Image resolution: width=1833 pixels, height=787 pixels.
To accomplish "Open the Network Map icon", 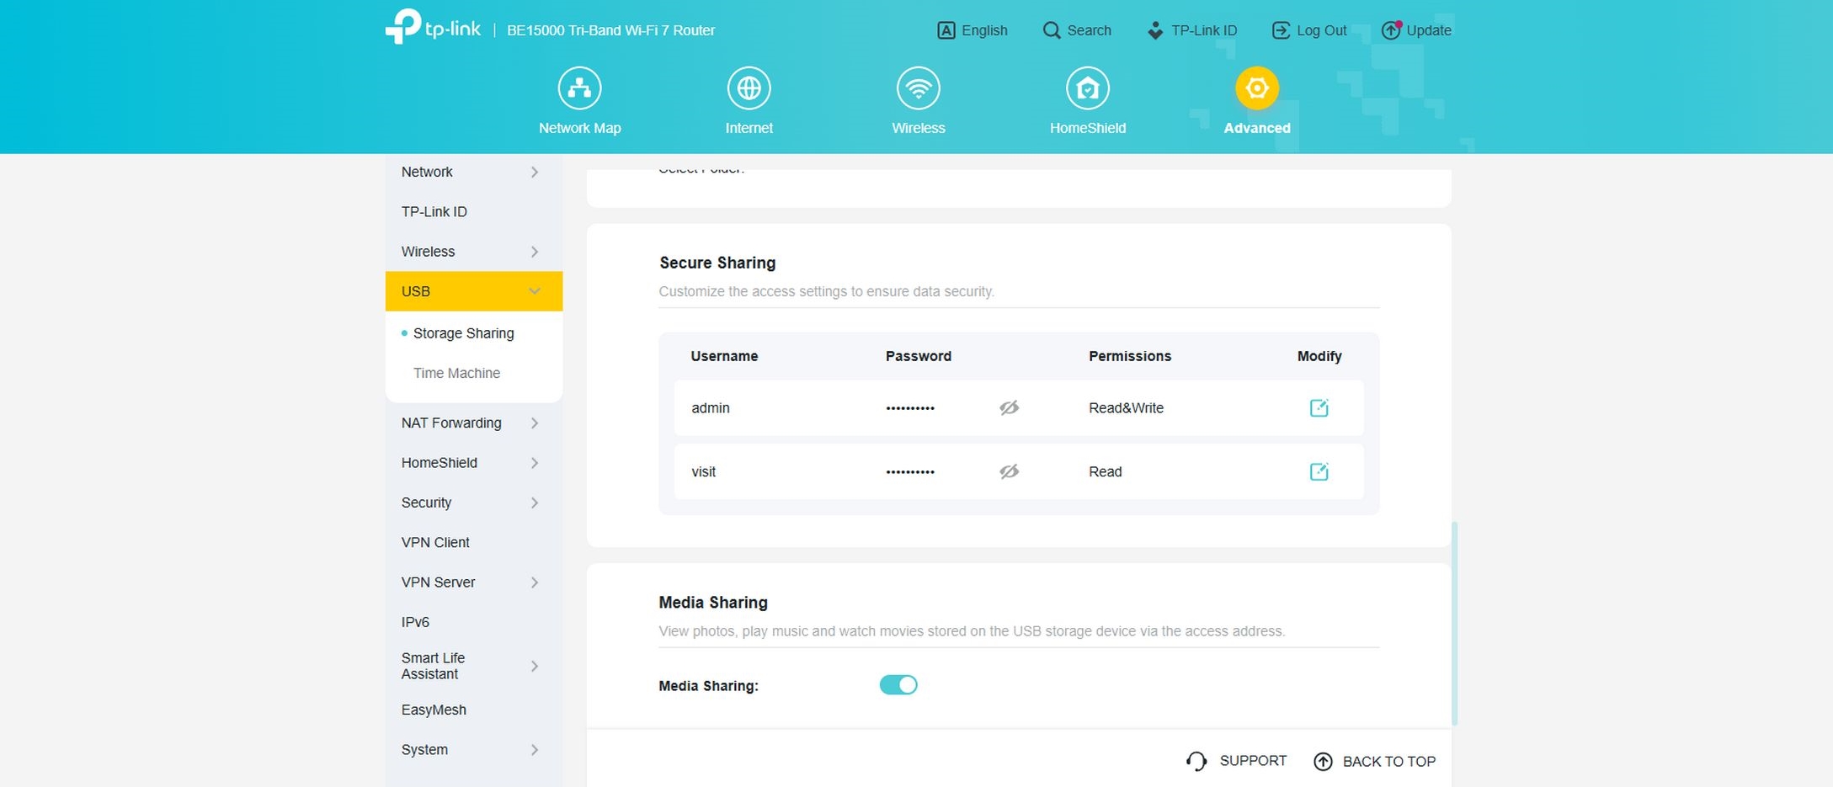I will point(579,88).
